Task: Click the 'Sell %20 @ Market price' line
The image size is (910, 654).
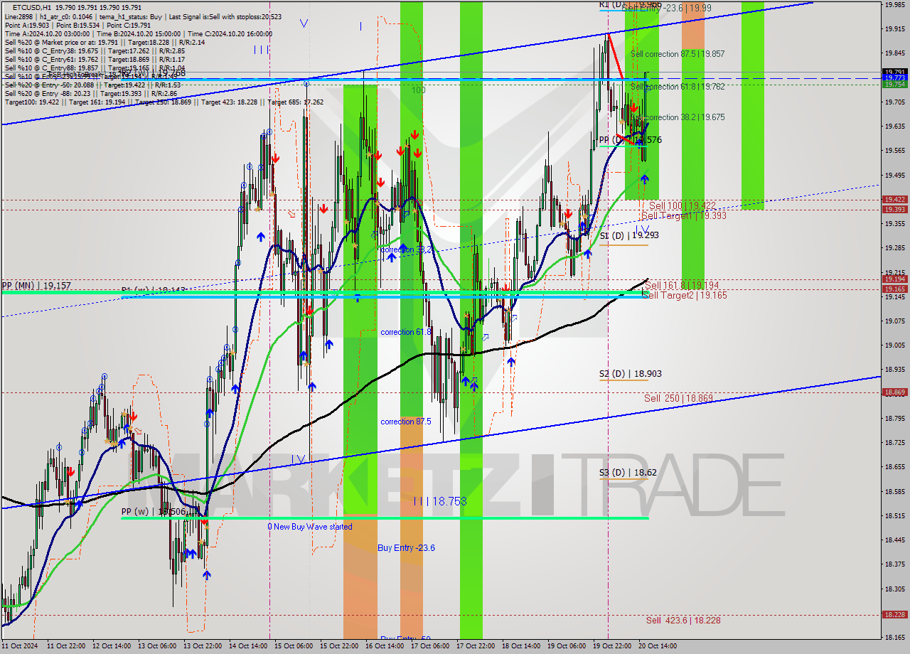Action: click(105, 42)
